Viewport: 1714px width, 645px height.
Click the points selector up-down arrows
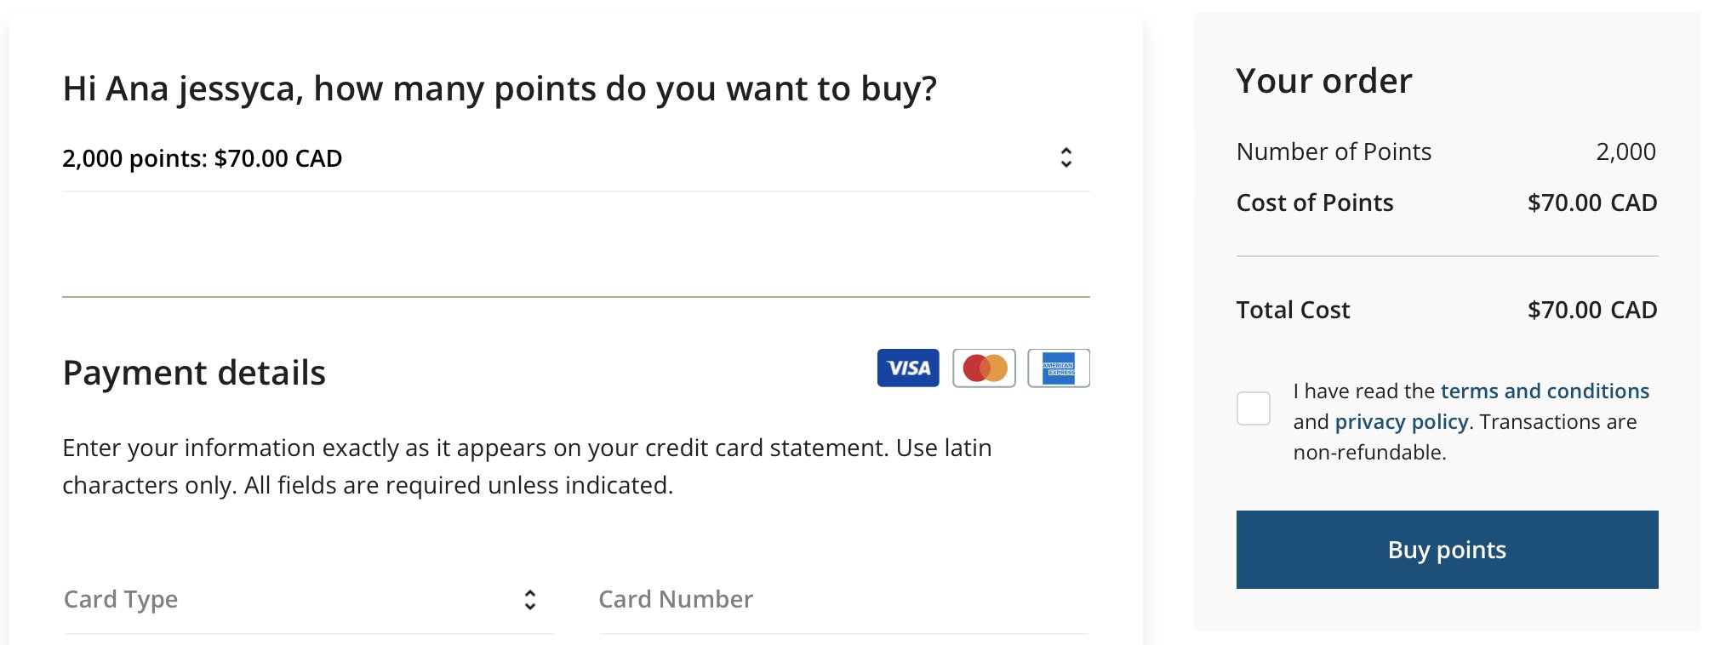(1066, 157)
